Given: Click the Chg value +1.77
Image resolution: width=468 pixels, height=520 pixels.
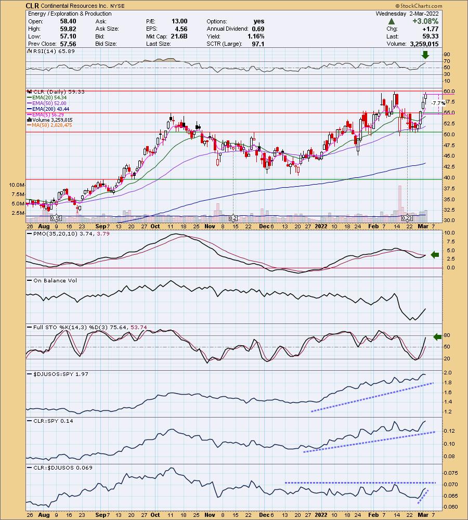Looking at the screenshot, I should (x=432, y=29).
